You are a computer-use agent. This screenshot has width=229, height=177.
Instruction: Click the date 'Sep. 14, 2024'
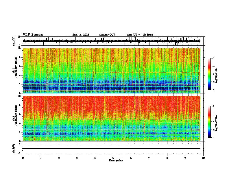pyautogui.click(x=81, y=35)
